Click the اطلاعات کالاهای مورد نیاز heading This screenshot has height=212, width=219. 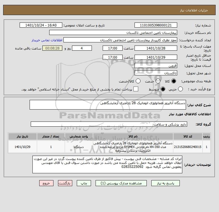[190, 114]
